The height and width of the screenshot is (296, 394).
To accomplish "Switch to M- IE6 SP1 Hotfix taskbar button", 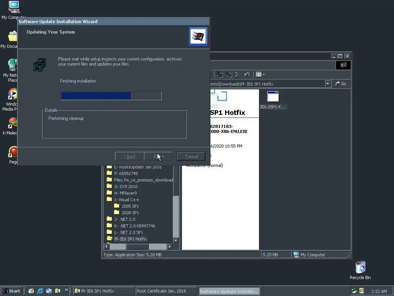I will (104, 291).
